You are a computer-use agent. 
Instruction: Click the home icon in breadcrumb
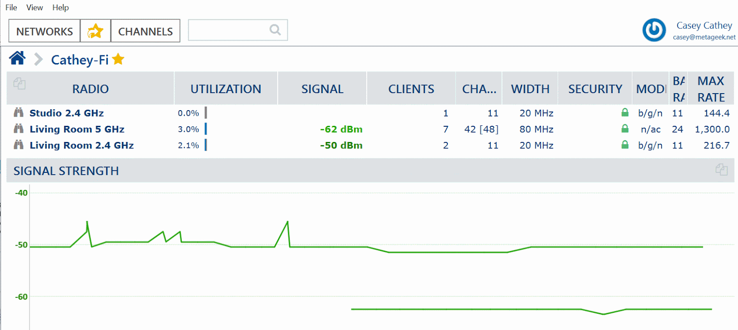click(17, 59)
